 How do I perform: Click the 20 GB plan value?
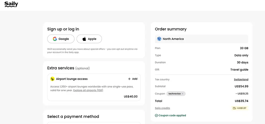point(244,48)
